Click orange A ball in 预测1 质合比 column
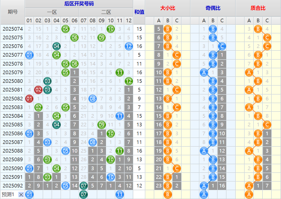 249,194
